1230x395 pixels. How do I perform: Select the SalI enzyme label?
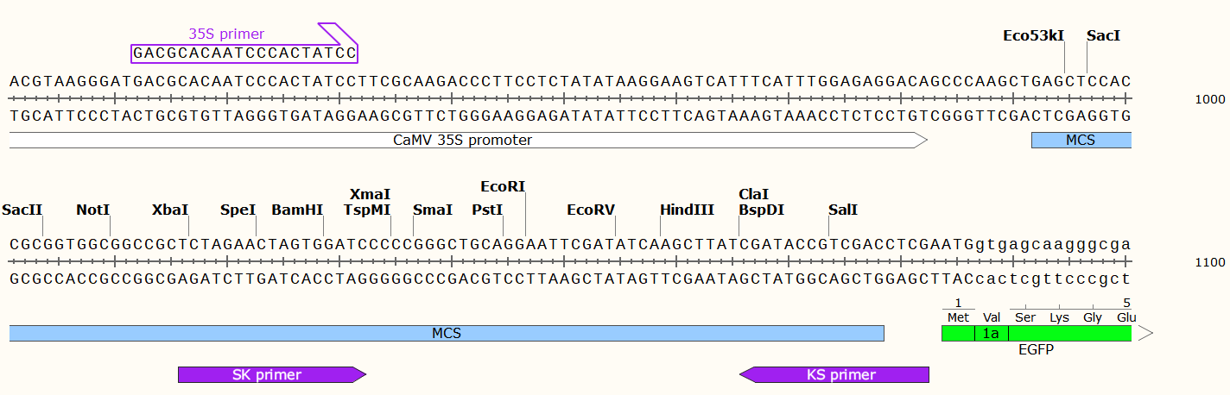(843, 210)
